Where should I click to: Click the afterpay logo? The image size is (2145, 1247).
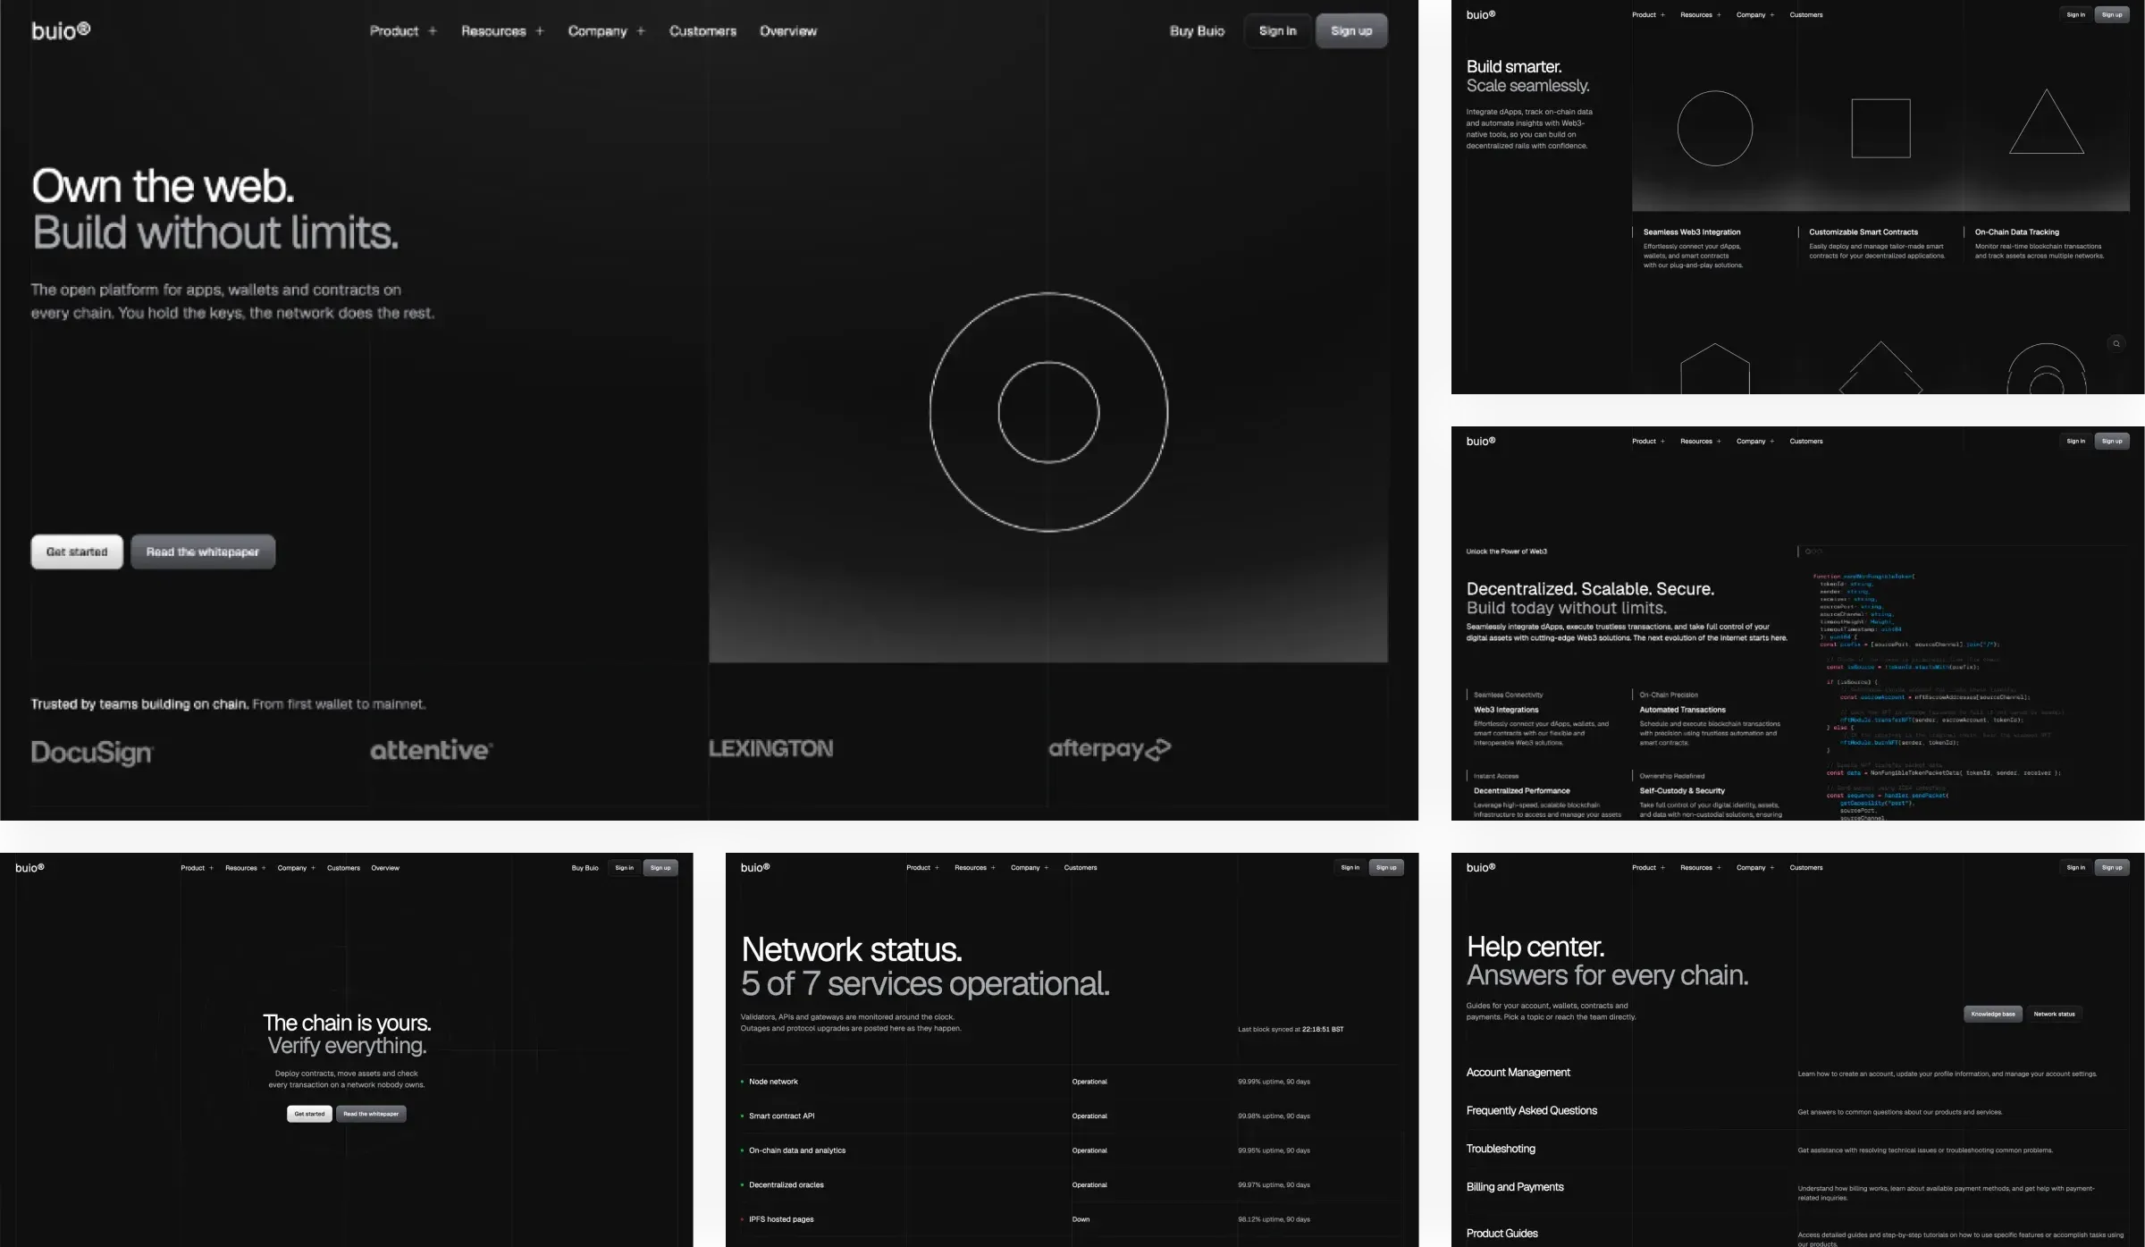(x=1109, y=749)
